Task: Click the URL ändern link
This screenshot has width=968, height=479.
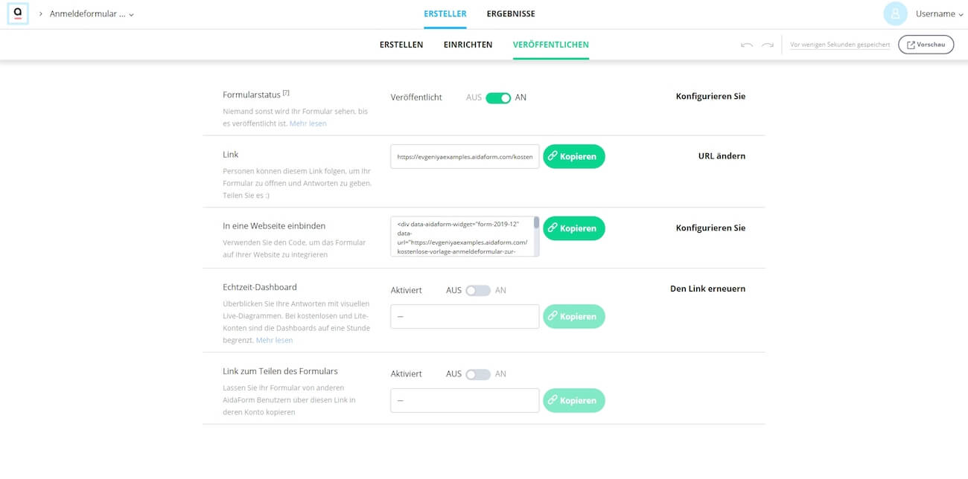Action: tap(722, 156)
